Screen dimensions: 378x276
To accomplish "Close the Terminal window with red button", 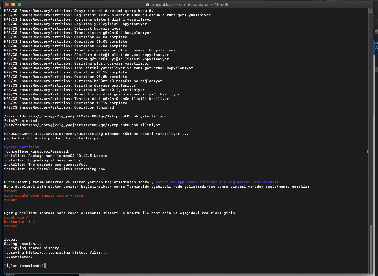I will pos(6,4).
